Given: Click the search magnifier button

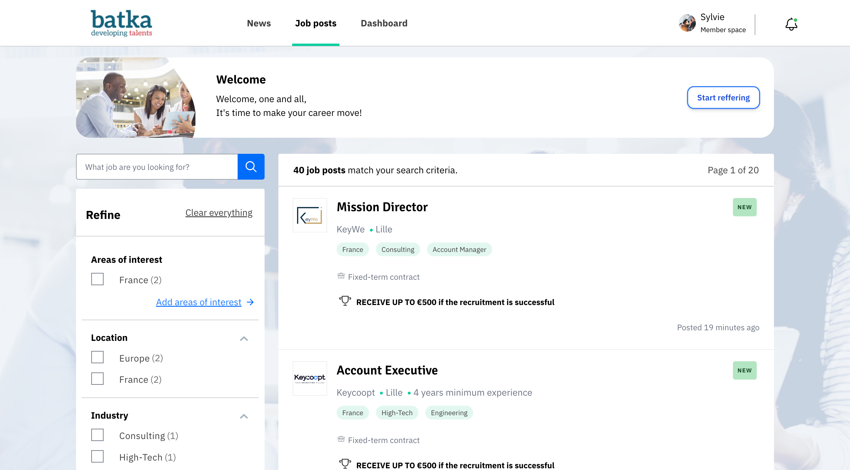Looking at the screenshot, I should point(251,166).
